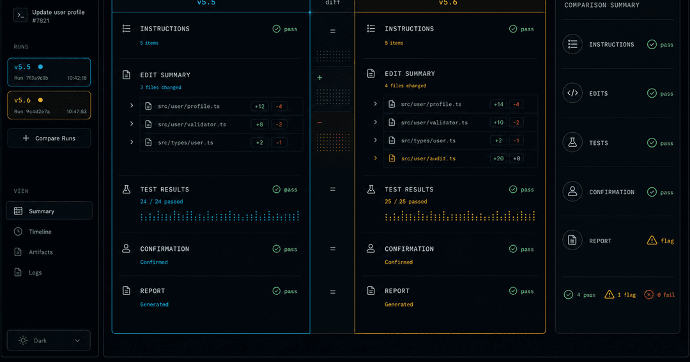Click the v5.5 Test Results flask icon
This screenshot has width=690, height=362.
[126, 189]
